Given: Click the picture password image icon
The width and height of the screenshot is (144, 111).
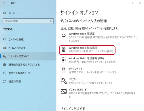Looking at the screenshot, I should 64,91.
